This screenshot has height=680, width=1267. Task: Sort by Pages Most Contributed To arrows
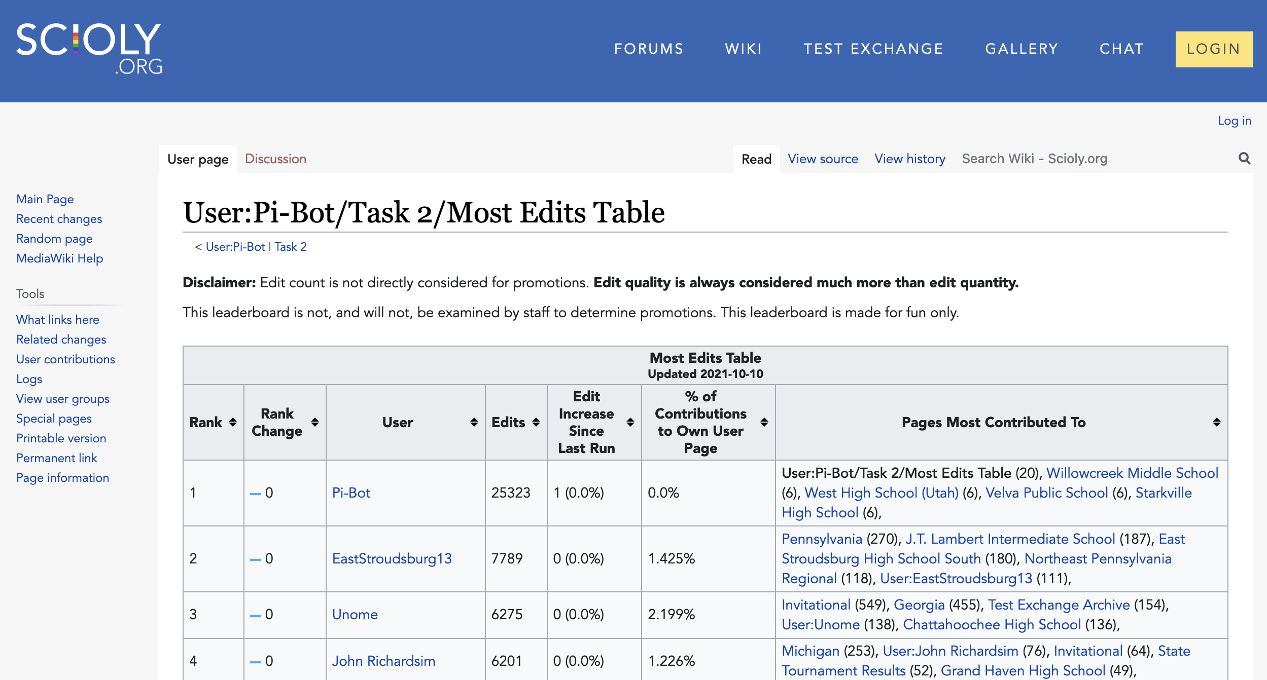(1217, 422)
